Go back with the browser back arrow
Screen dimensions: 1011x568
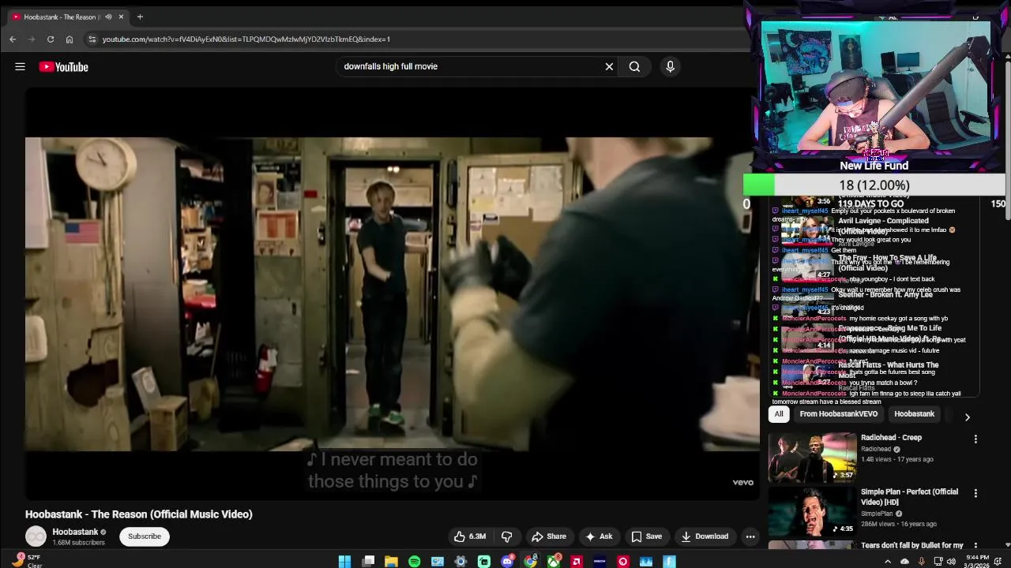[x=13, y=39]
